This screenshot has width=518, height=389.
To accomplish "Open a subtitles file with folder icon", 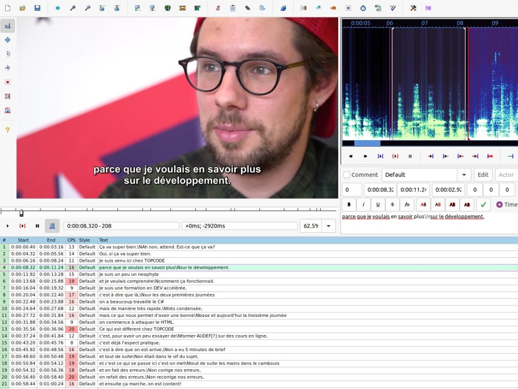I will pyautogui.click(x=22, y=8).
